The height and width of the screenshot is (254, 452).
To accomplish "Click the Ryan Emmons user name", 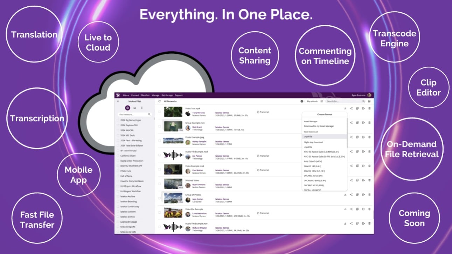I will click(358, 95).
